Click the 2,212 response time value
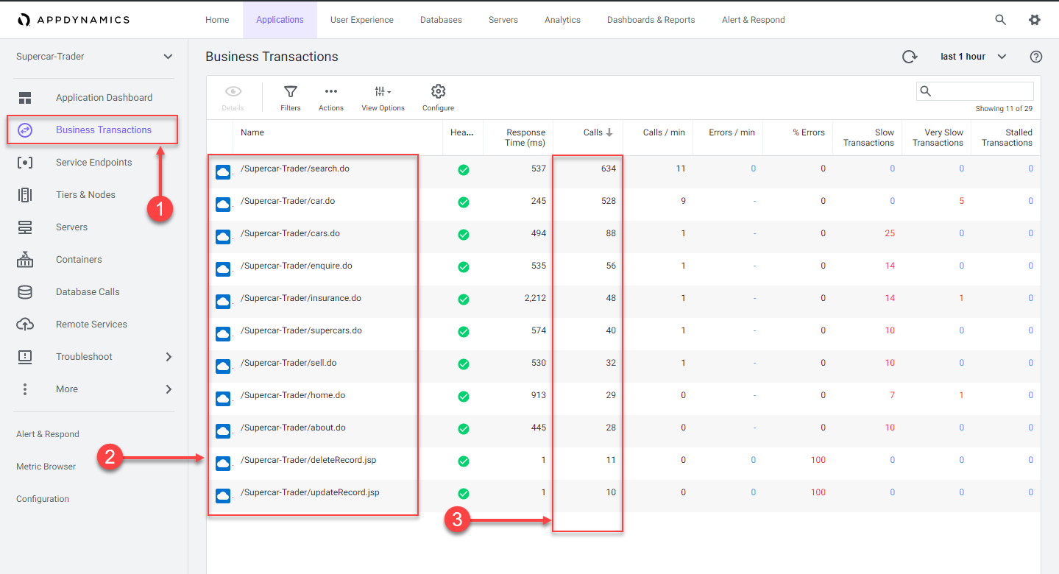 point(535,298)
